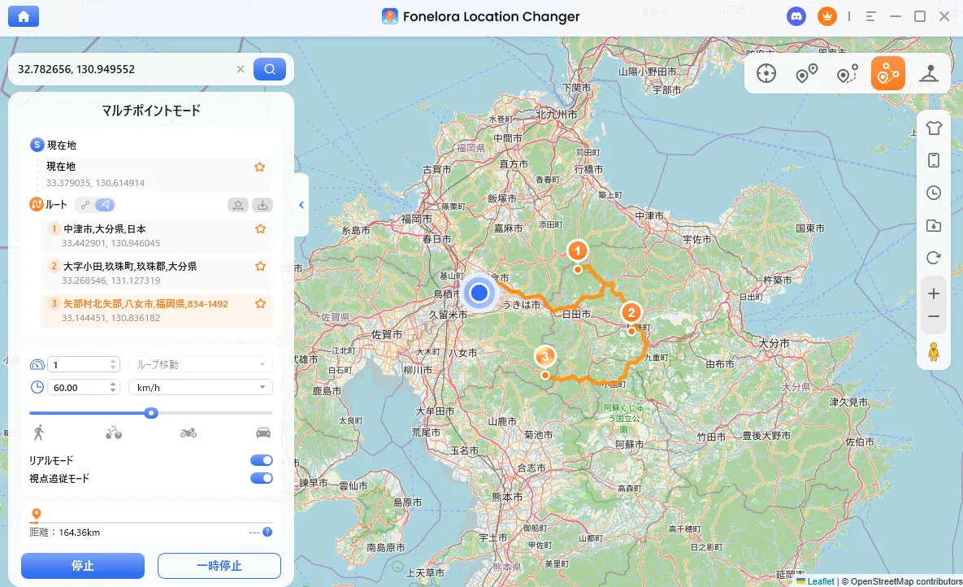Zoom out the map
Image resolution: width=963 pixels, height=587 pixels.
click(934, 316)
